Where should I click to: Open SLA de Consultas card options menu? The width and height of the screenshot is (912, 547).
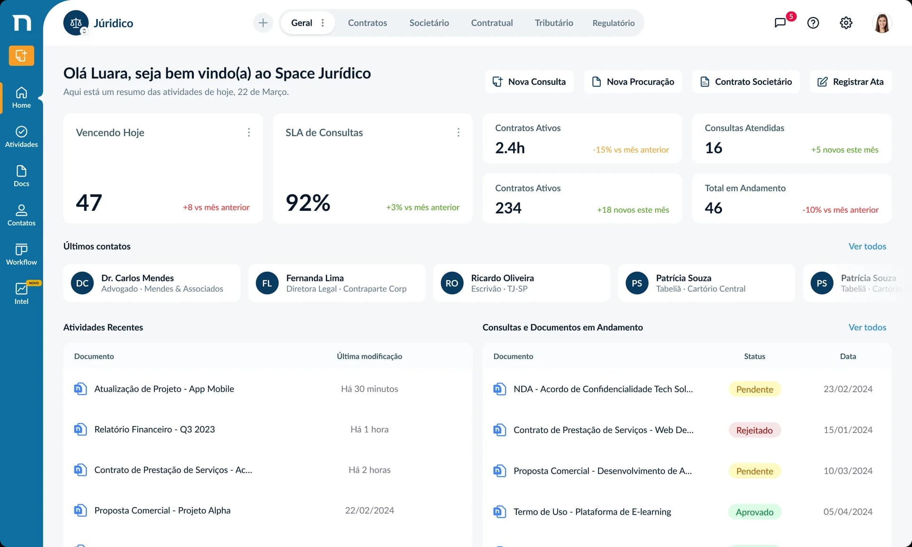click(x=458, y=132)
